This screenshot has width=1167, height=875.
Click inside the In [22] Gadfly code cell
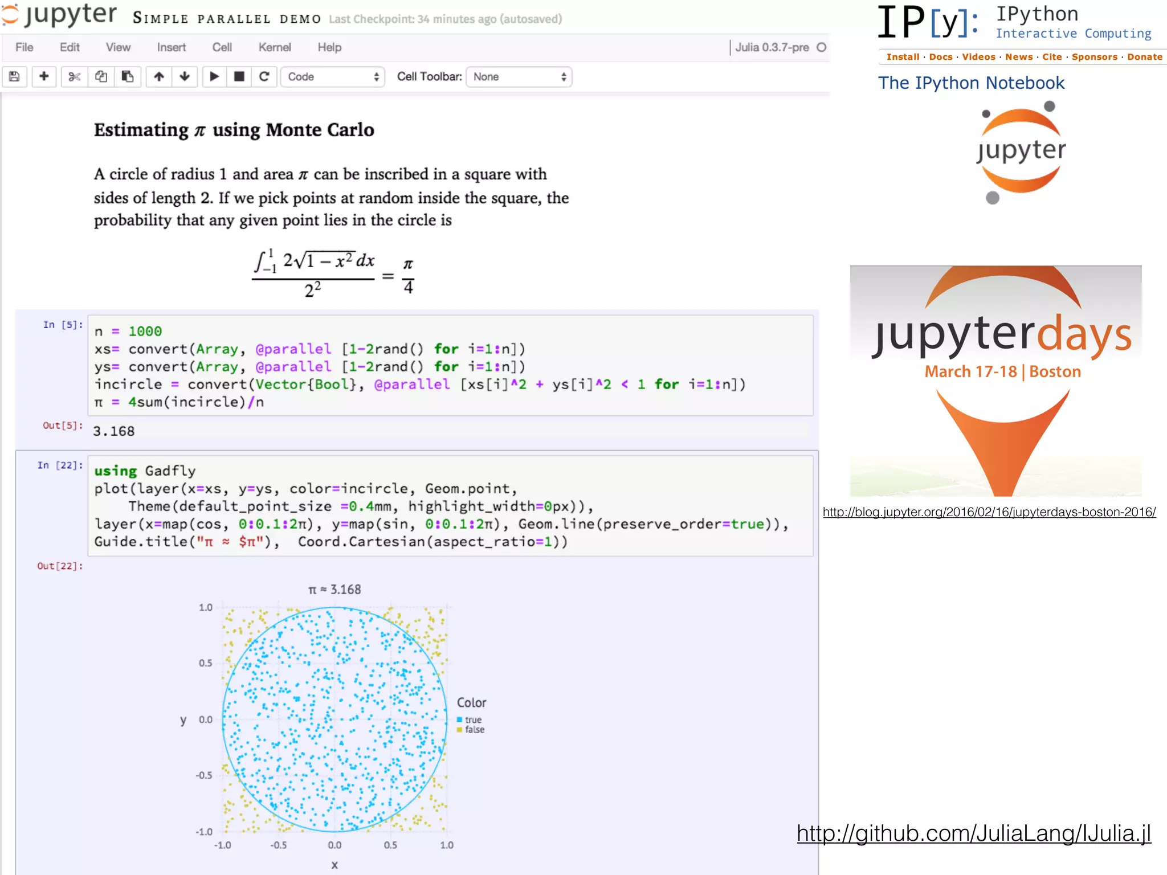click(x=450, y=506)
